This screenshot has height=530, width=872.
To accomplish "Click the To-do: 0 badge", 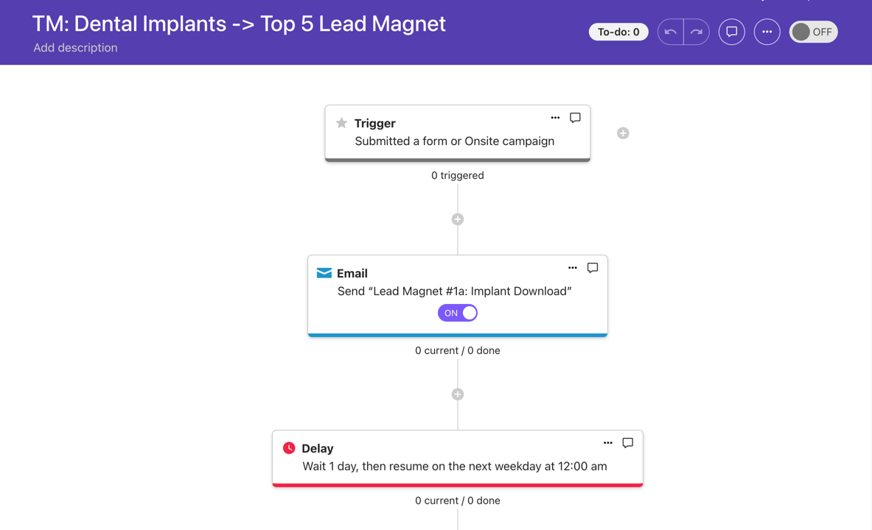I will pos(618,32).
